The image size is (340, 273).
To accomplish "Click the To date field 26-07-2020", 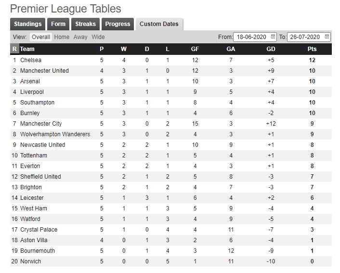I will (309, 37).
